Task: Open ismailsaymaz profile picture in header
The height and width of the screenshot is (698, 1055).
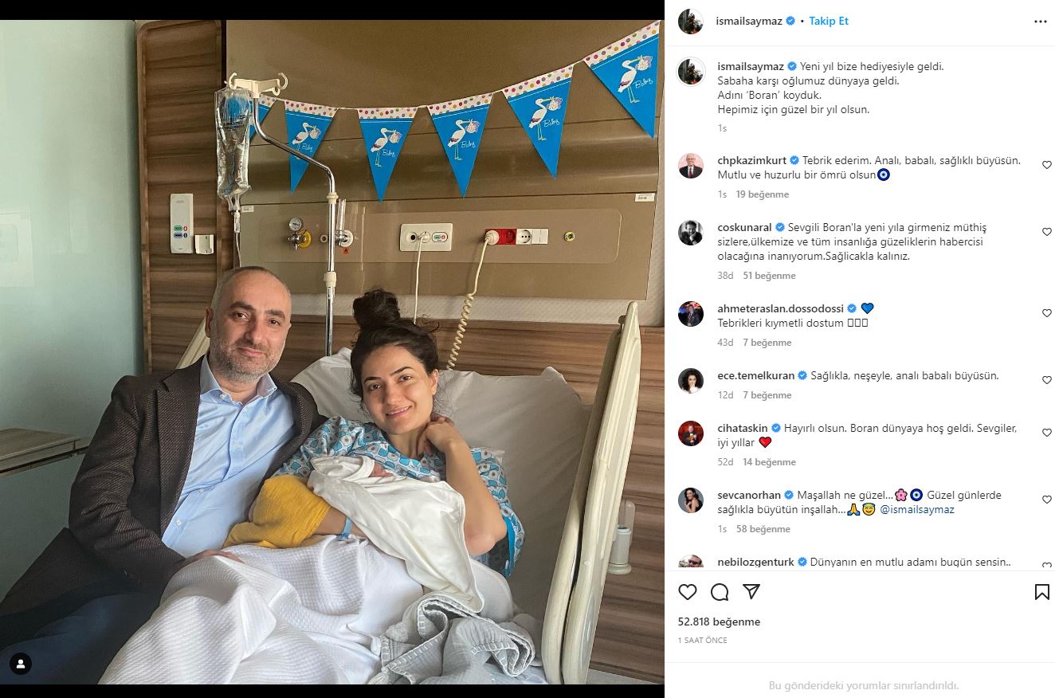Action: click(x=691, y=22)
